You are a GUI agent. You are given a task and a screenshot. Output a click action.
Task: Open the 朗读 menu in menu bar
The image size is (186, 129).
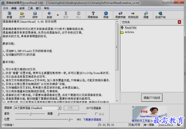(x=22, y=8)
